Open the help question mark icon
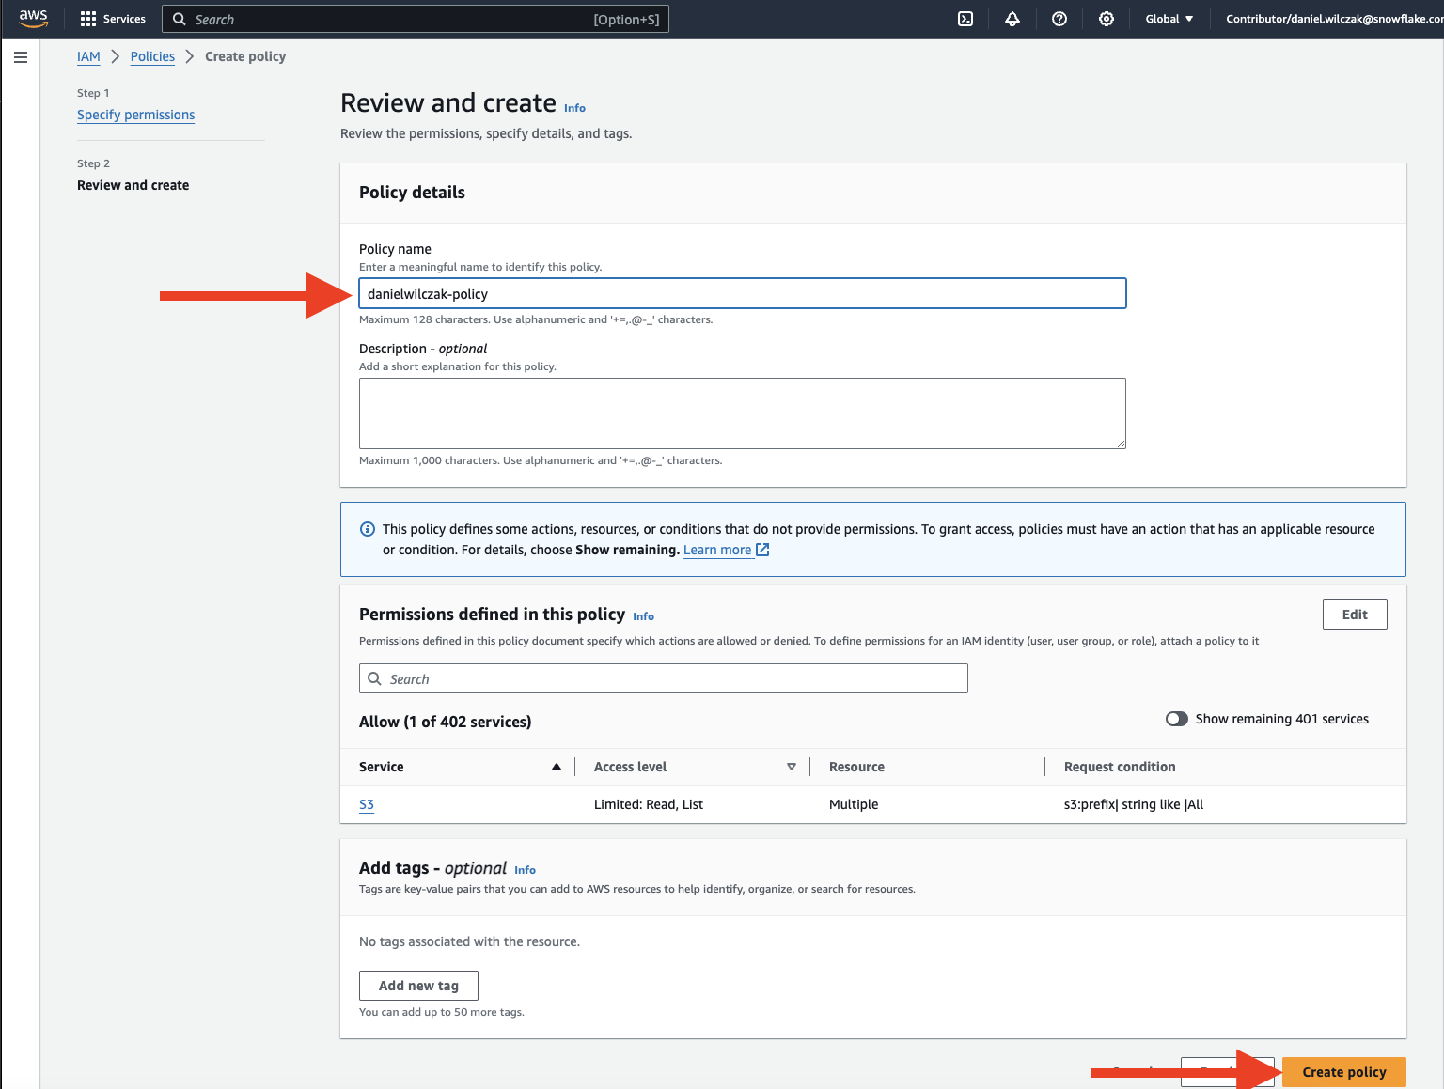 (1059, 19)
